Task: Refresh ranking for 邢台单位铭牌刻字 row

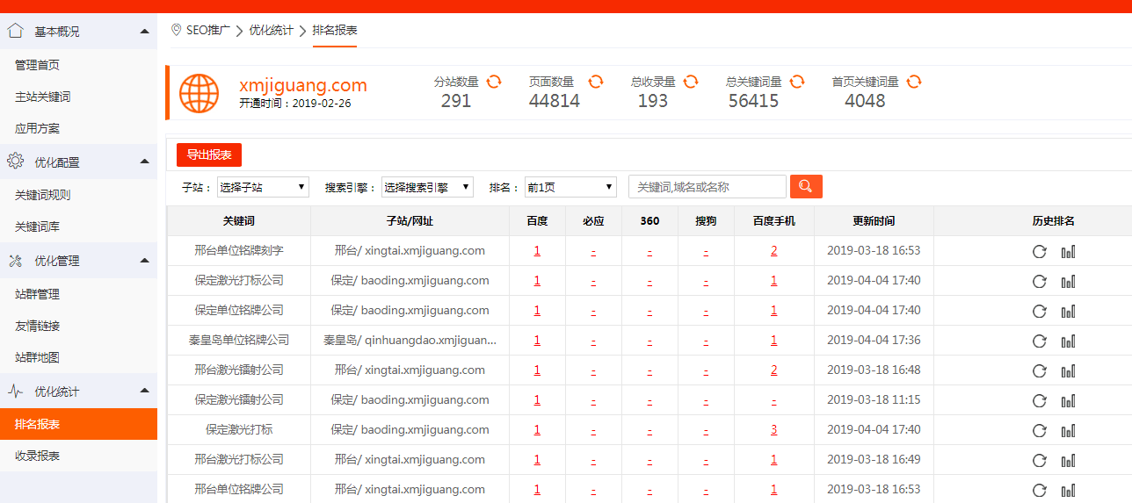Action: coord(1039,251)
